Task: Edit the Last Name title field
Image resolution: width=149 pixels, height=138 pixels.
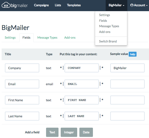Action: point(22,116)
